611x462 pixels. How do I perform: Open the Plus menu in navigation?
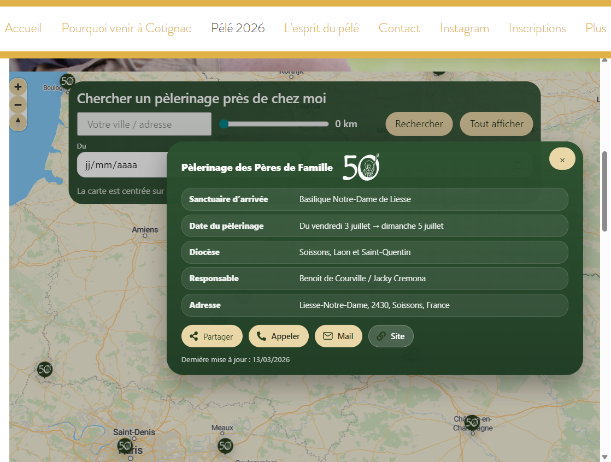point(595,28)
